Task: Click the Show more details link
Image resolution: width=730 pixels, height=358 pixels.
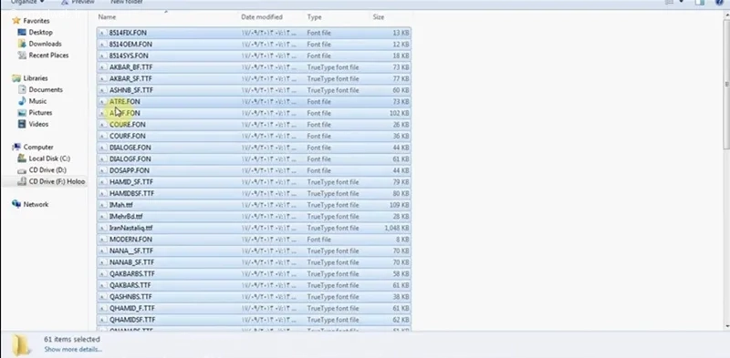Action: point(73,349)
